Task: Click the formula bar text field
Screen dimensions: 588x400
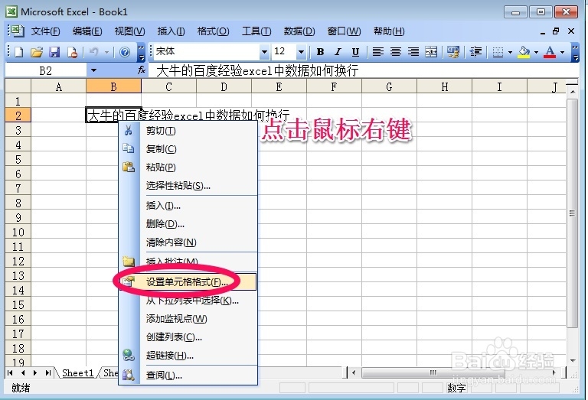Action: (363, 70)
